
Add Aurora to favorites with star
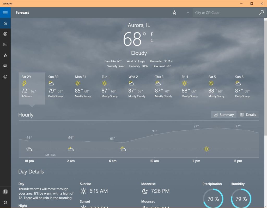tap(174, 13)
